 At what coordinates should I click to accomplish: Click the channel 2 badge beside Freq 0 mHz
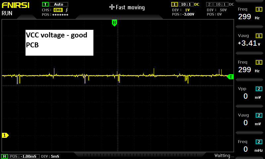pos(259,141)
